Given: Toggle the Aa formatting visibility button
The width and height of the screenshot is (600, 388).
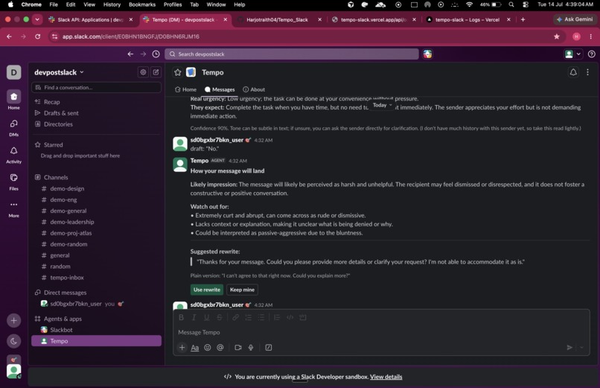Looking at the screenshot, I should 195,348.
